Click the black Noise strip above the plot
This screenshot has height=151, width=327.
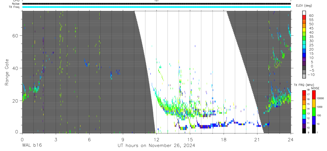coord(156,4)
